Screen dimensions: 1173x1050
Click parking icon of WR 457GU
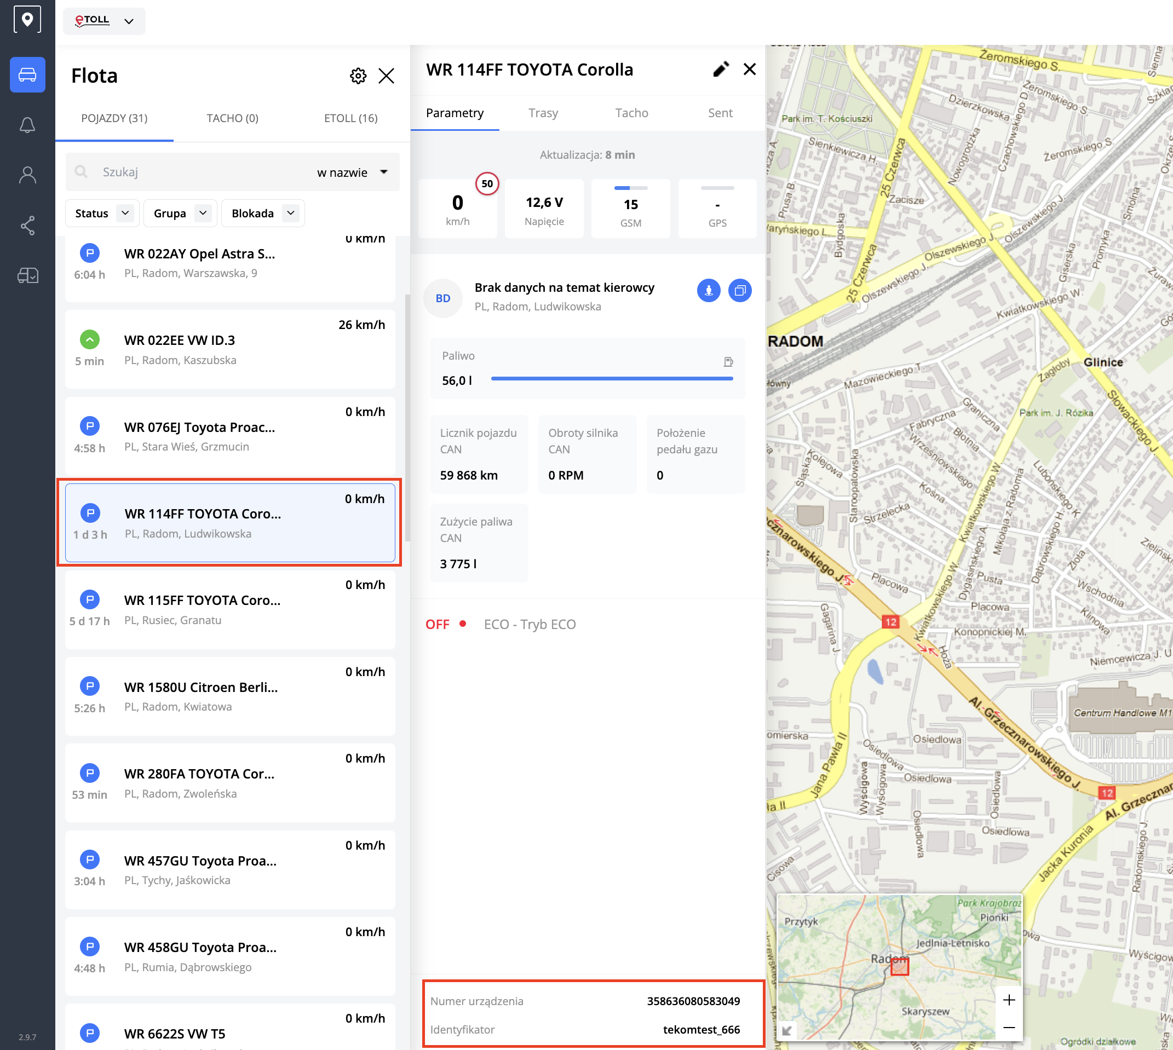(x=89, y=859)
